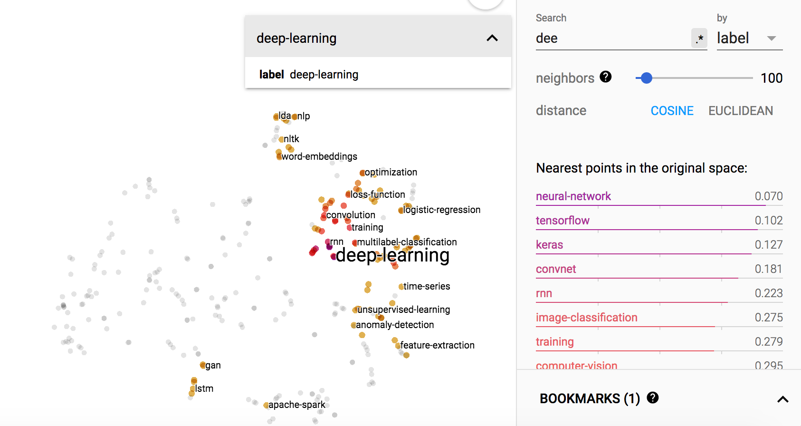801x426 pixels.
Task: Open the neighbors help icon
Action: click(605, 77)
